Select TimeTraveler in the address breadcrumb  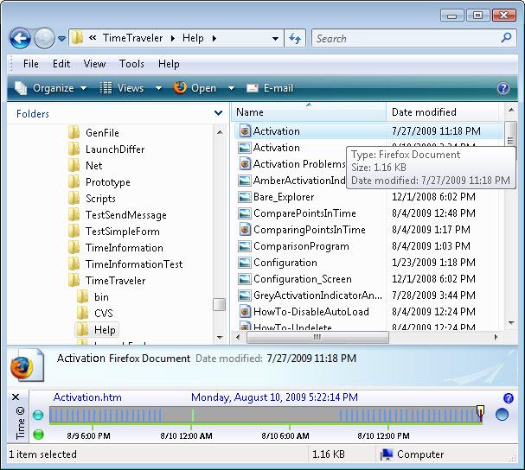[132, 38]
